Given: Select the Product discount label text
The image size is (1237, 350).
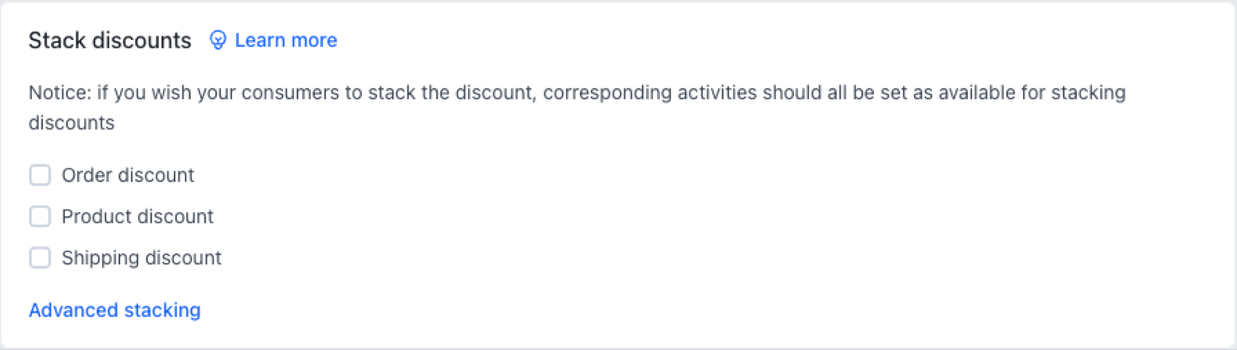Looking at the screenshot, I should click(x=138, y=216).
